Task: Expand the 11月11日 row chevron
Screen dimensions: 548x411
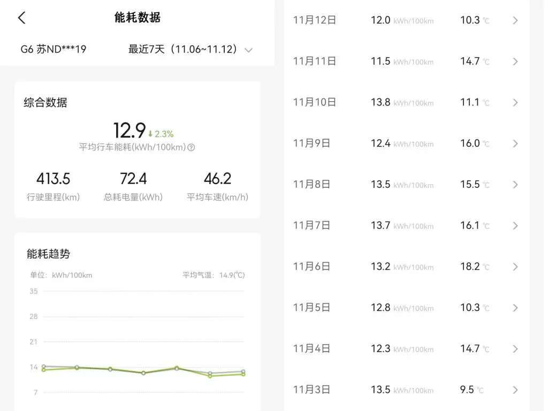Action: [x=515, y=62]
